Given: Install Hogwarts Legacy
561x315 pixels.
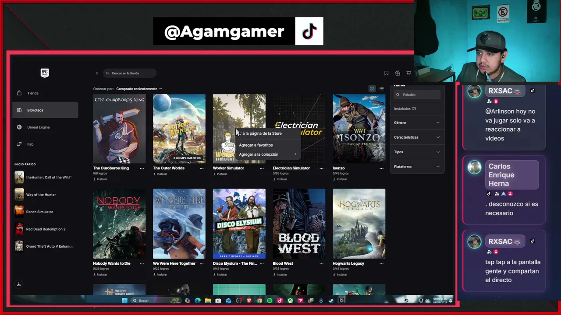Looking at the screenshot, I should tap(340, 274).
